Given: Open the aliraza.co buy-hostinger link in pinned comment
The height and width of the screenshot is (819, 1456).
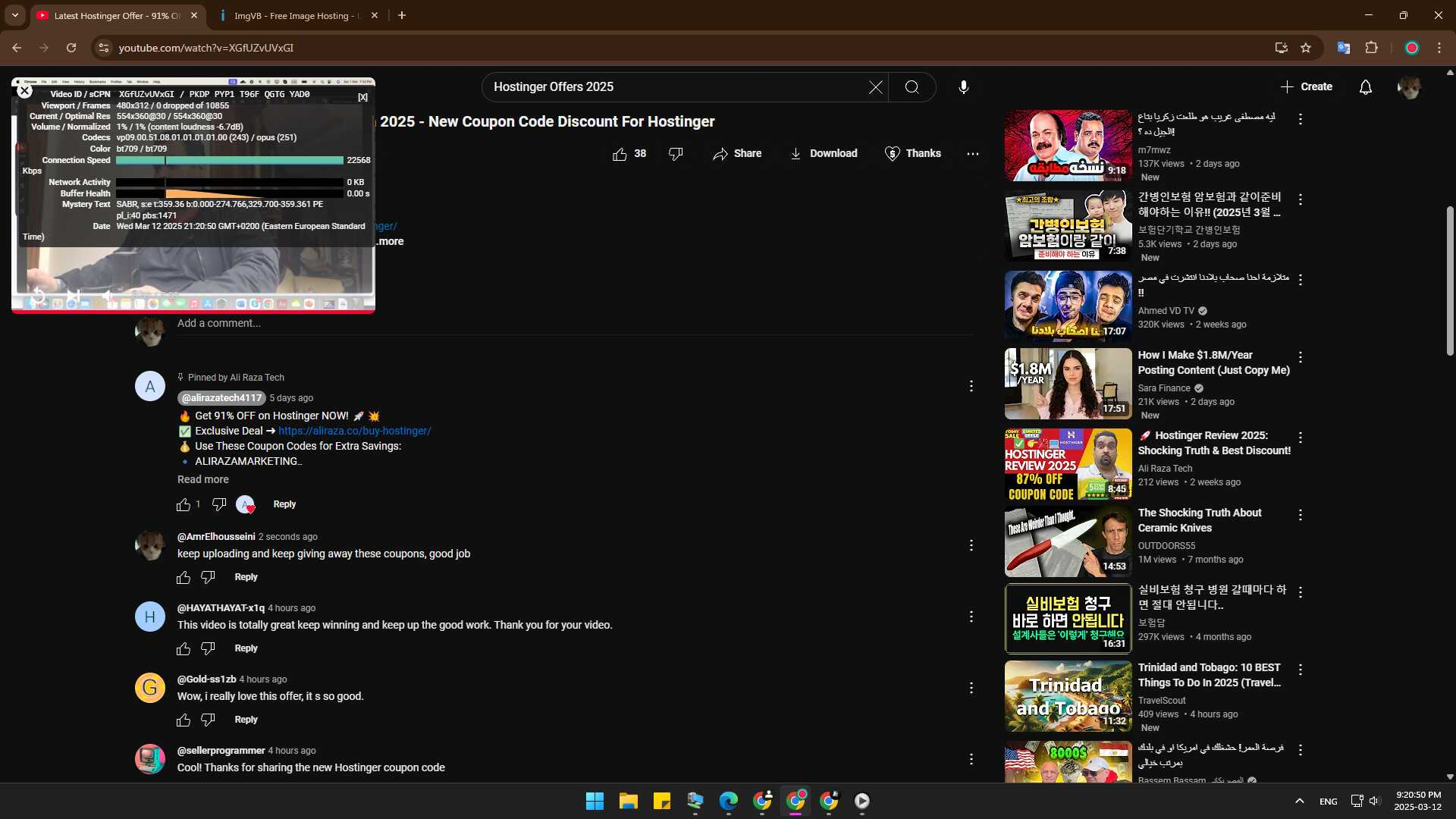Looking at the screenshot, I should pos(354,431).
